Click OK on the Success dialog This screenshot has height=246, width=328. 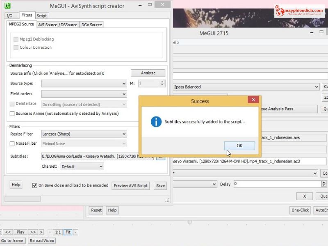[239, 146]
